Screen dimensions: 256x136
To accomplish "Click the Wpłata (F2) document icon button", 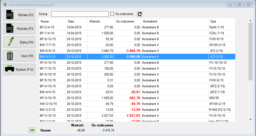I will click(19, 15).
